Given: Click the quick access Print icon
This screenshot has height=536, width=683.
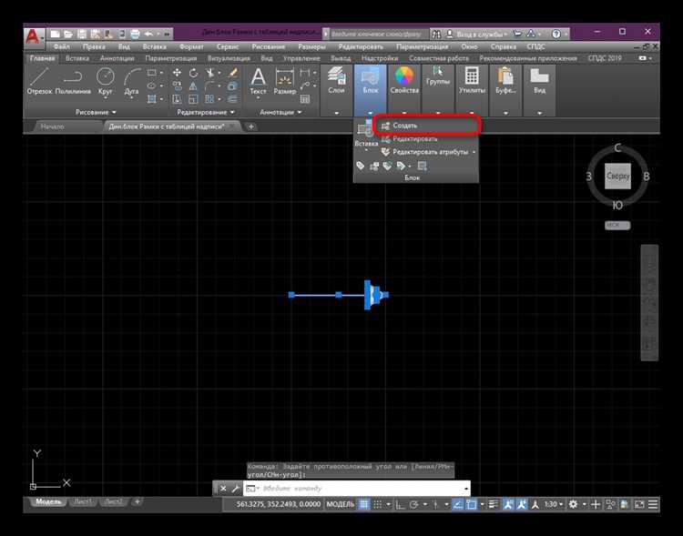Looking at the screenshot, I should [135, 34].
